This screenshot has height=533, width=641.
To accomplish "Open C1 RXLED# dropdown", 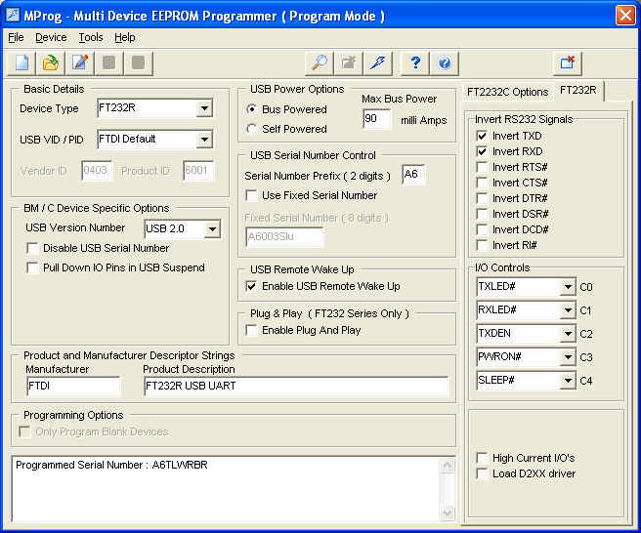I will [x=568, y=310].
